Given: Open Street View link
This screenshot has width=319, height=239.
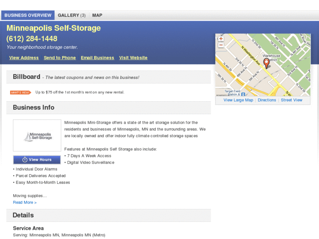Looking at the screenshot, I should pyautogui.click(x=291, y=100).
